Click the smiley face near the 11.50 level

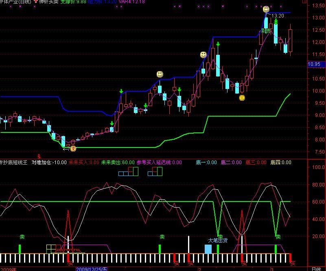click(x=203, y=55)
